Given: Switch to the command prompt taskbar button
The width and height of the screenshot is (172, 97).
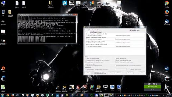Looking at the screenshot, I should coord(106,95).
